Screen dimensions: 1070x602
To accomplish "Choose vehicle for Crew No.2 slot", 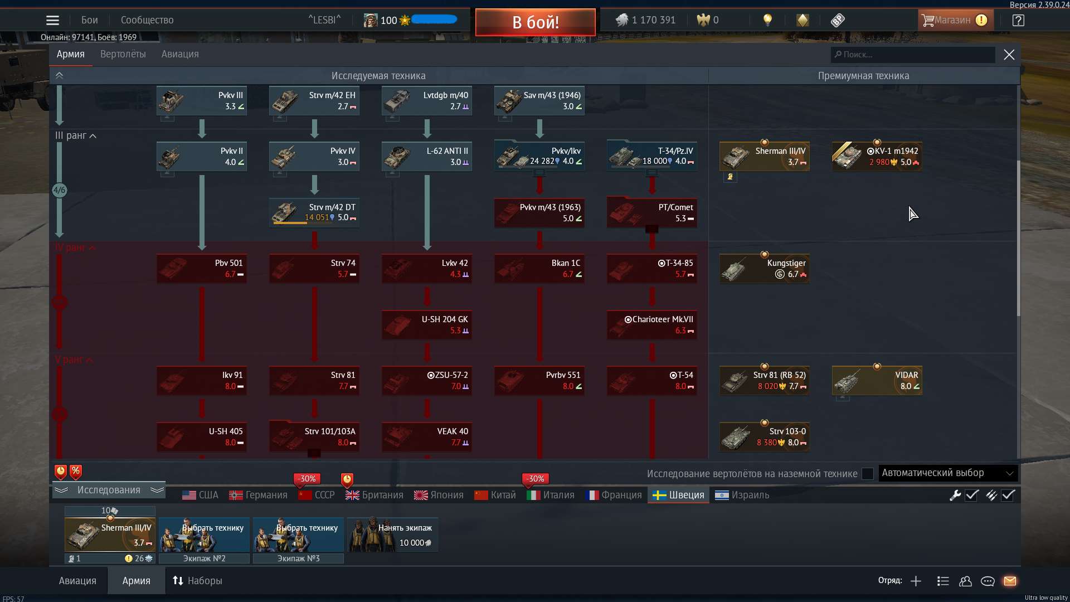I will (x=204, y=535).
